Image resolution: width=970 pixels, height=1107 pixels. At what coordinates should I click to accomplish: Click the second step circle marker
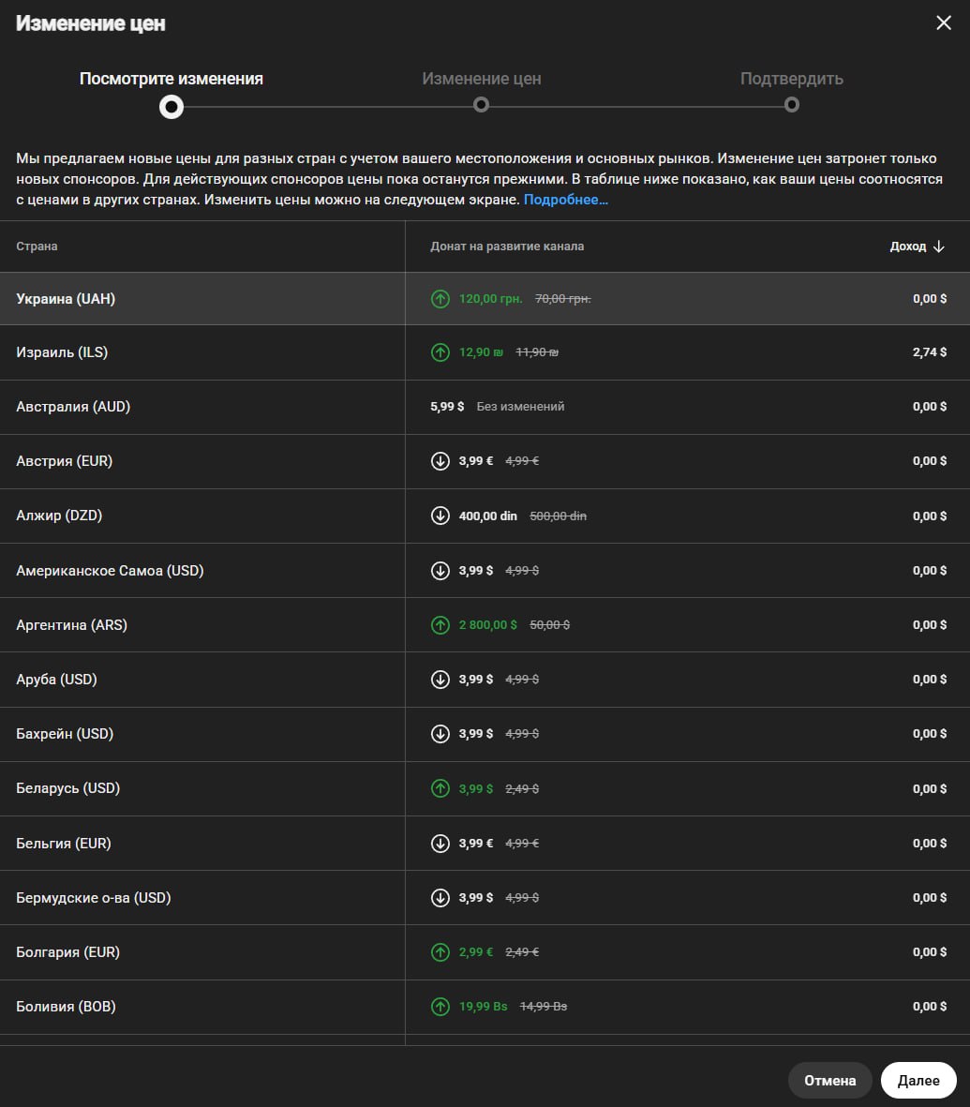[481, 104]
